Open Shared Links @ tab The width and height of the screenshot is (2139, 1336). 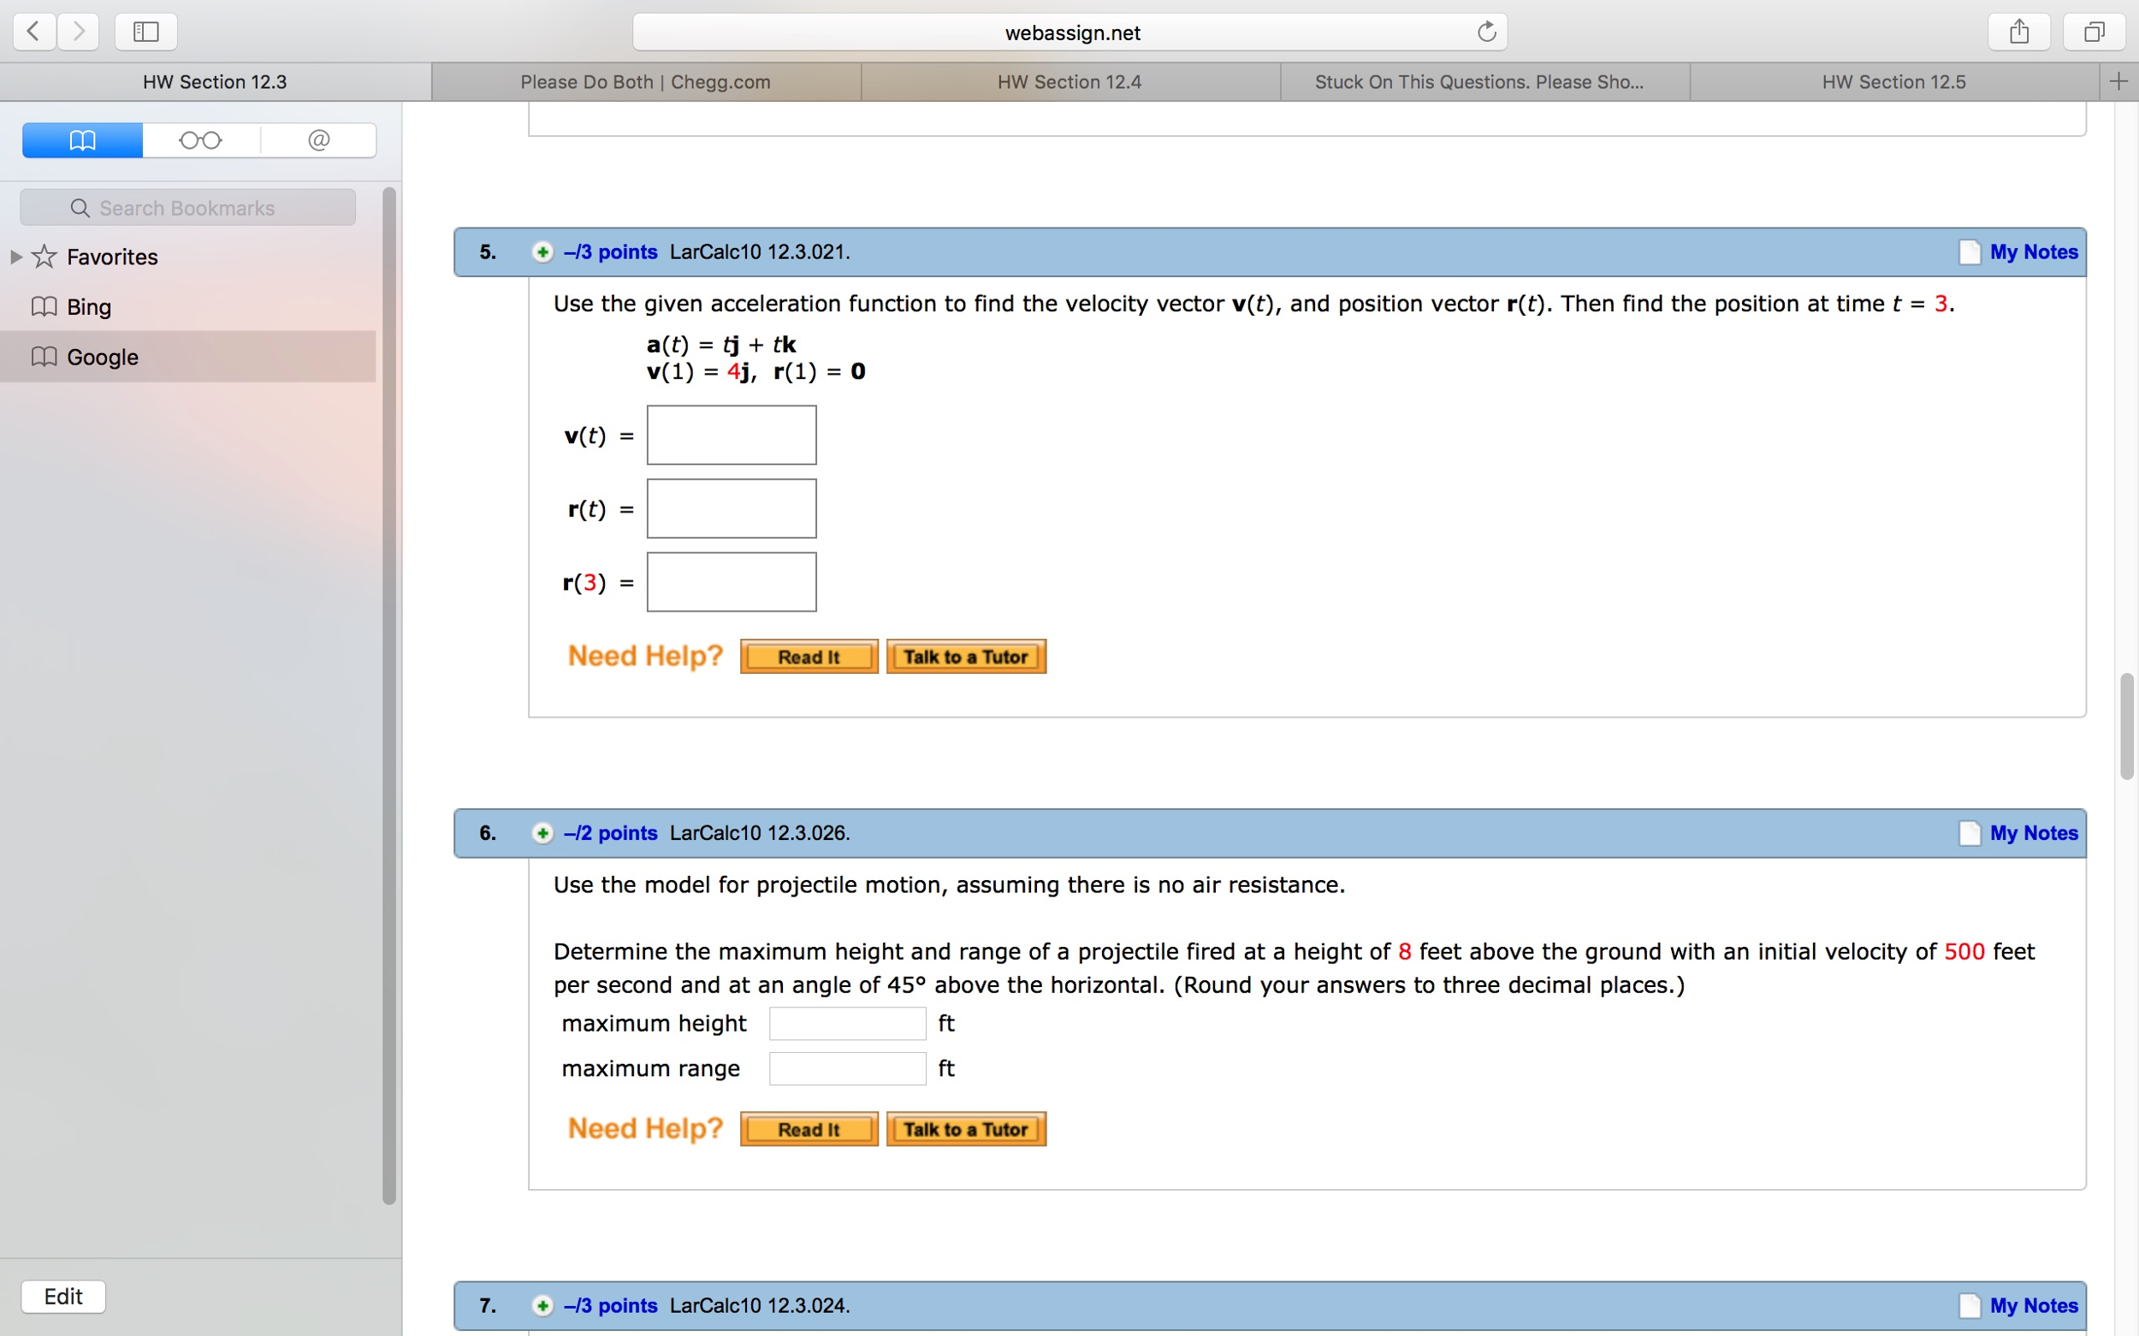tap(318, 139)
